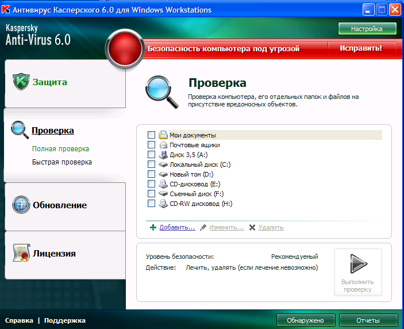Tick the Новый том (D:) checkbox
Viewport: 404px width, 329px height.
coord(151,174)
